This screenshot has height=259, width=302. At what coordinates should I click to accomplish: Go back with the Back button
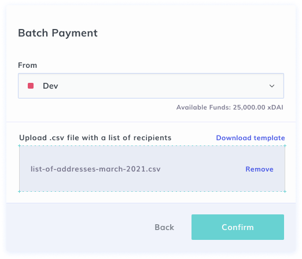click(164, 227)
